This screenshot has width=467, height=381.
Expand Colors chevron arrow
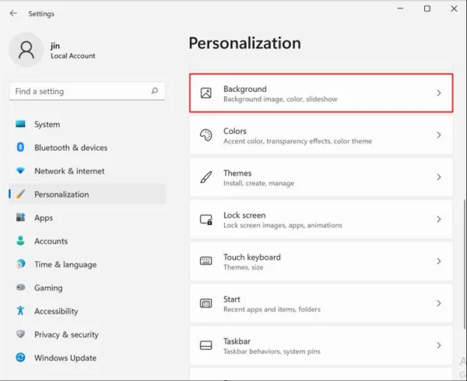(439, 135)
